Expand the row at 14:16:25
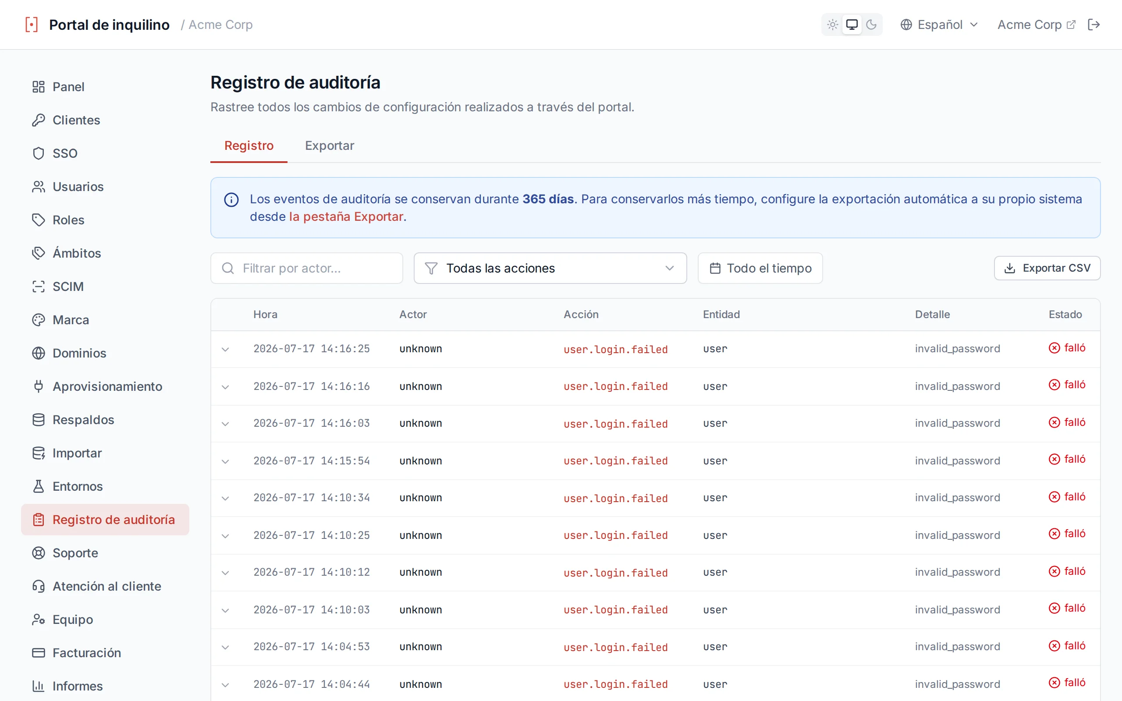The height and width of the screenshot is (701, 1122). coord(225,350)
